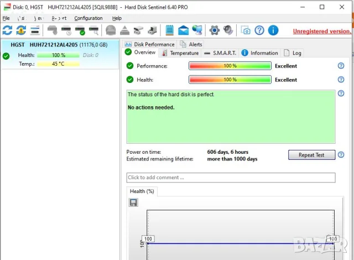Click the green check next to Health label

pyautogui.click(x=130, y=80)
